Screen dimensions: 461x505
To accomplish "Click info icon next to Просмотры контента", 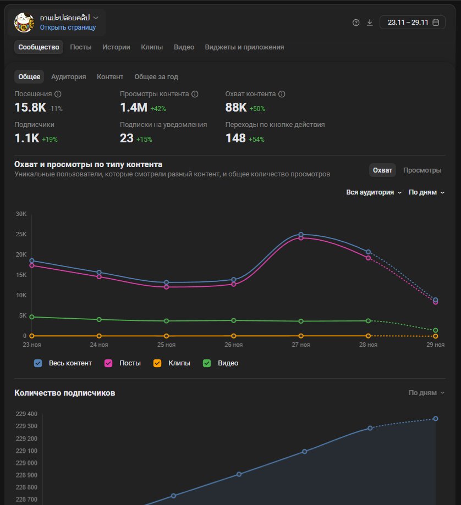I will pos(195,94).
